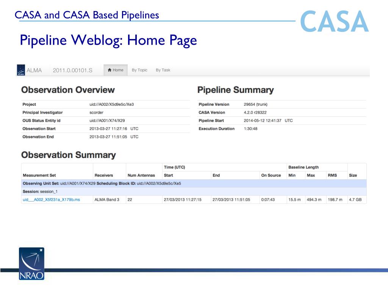Click Pipeline Version value 29654 (trunk)
Image resolution: width=388 pixels, height=291 pixels.
pos(256,105)
